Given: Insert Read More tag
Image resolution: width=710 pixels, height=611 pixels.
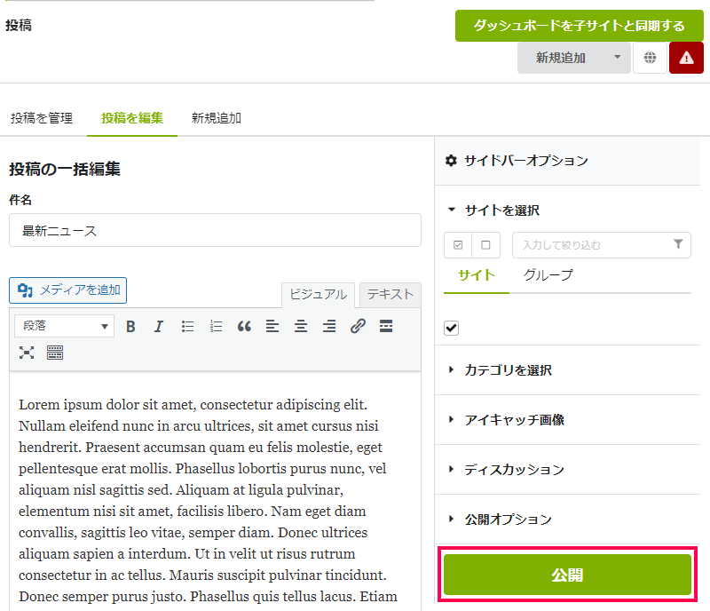Looking at the screenshot, I should coord(386,326).
